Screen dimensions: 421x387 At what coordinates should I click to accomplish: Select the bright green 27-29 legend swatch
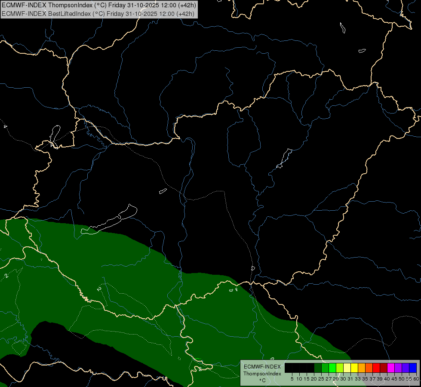pos(332,368)
